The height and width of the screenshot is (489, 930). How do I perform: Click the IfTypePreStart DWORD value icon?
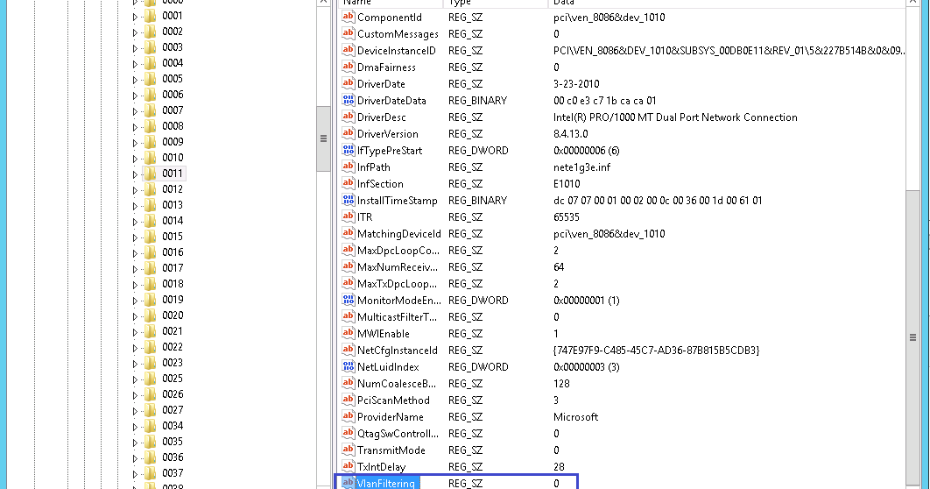[349, 150]
